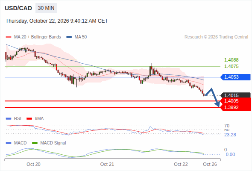Image resolution: width=252 pixels, height=171 pixels.
Task: Click the MA 20 + Bollinger Bands legend label
Action: point(38,37)
